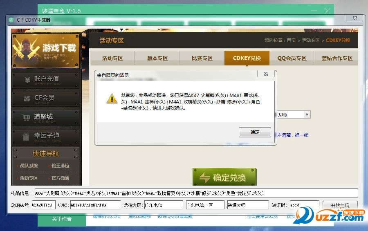Viewport: 368px width, 231px height.
Task: Click the CDKY code input field
Action: [x=95, y=205]
